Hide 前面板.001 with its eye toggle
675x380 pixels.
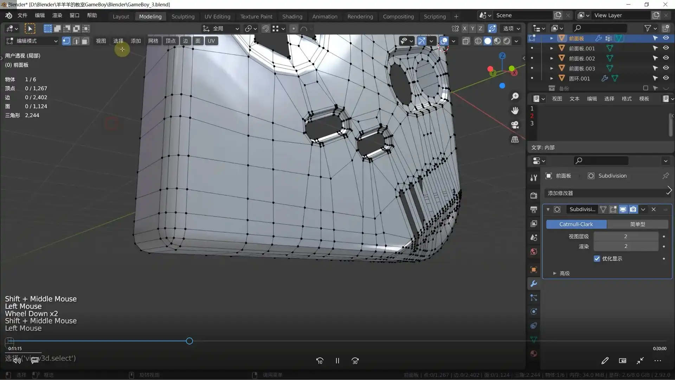click(x=666, y=48)
